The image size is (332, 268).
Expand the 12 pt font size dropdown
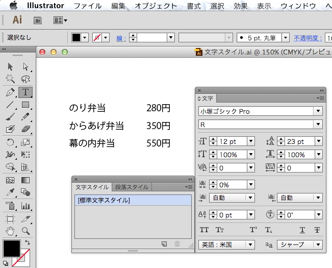(250, 141)
